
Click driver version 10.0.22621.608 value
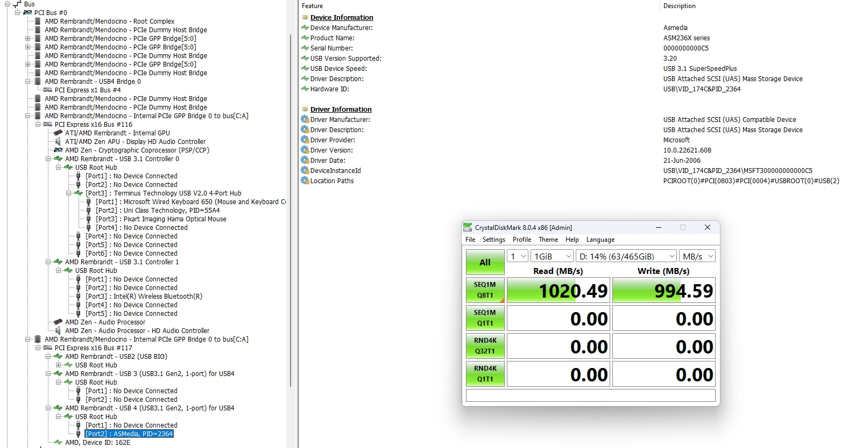click(687, 150)
